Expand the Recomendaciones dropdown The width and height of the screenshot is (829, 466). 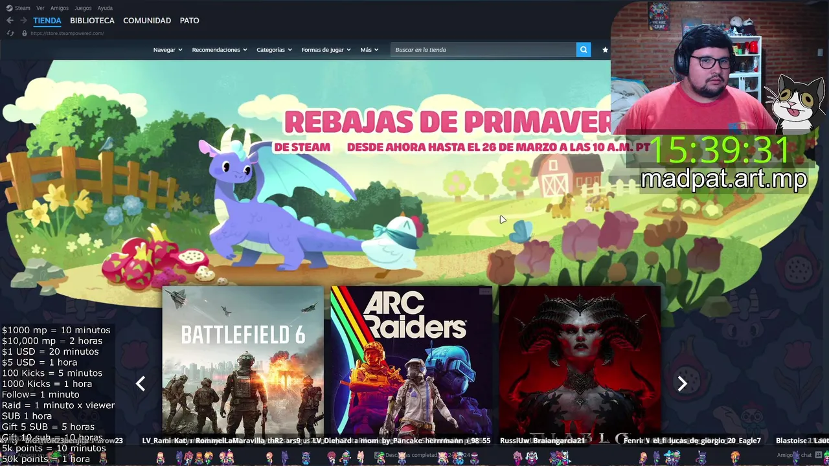click(220, 50)
